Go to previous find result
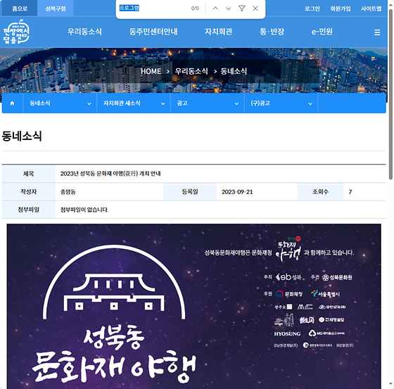 (x=215, y=8)
